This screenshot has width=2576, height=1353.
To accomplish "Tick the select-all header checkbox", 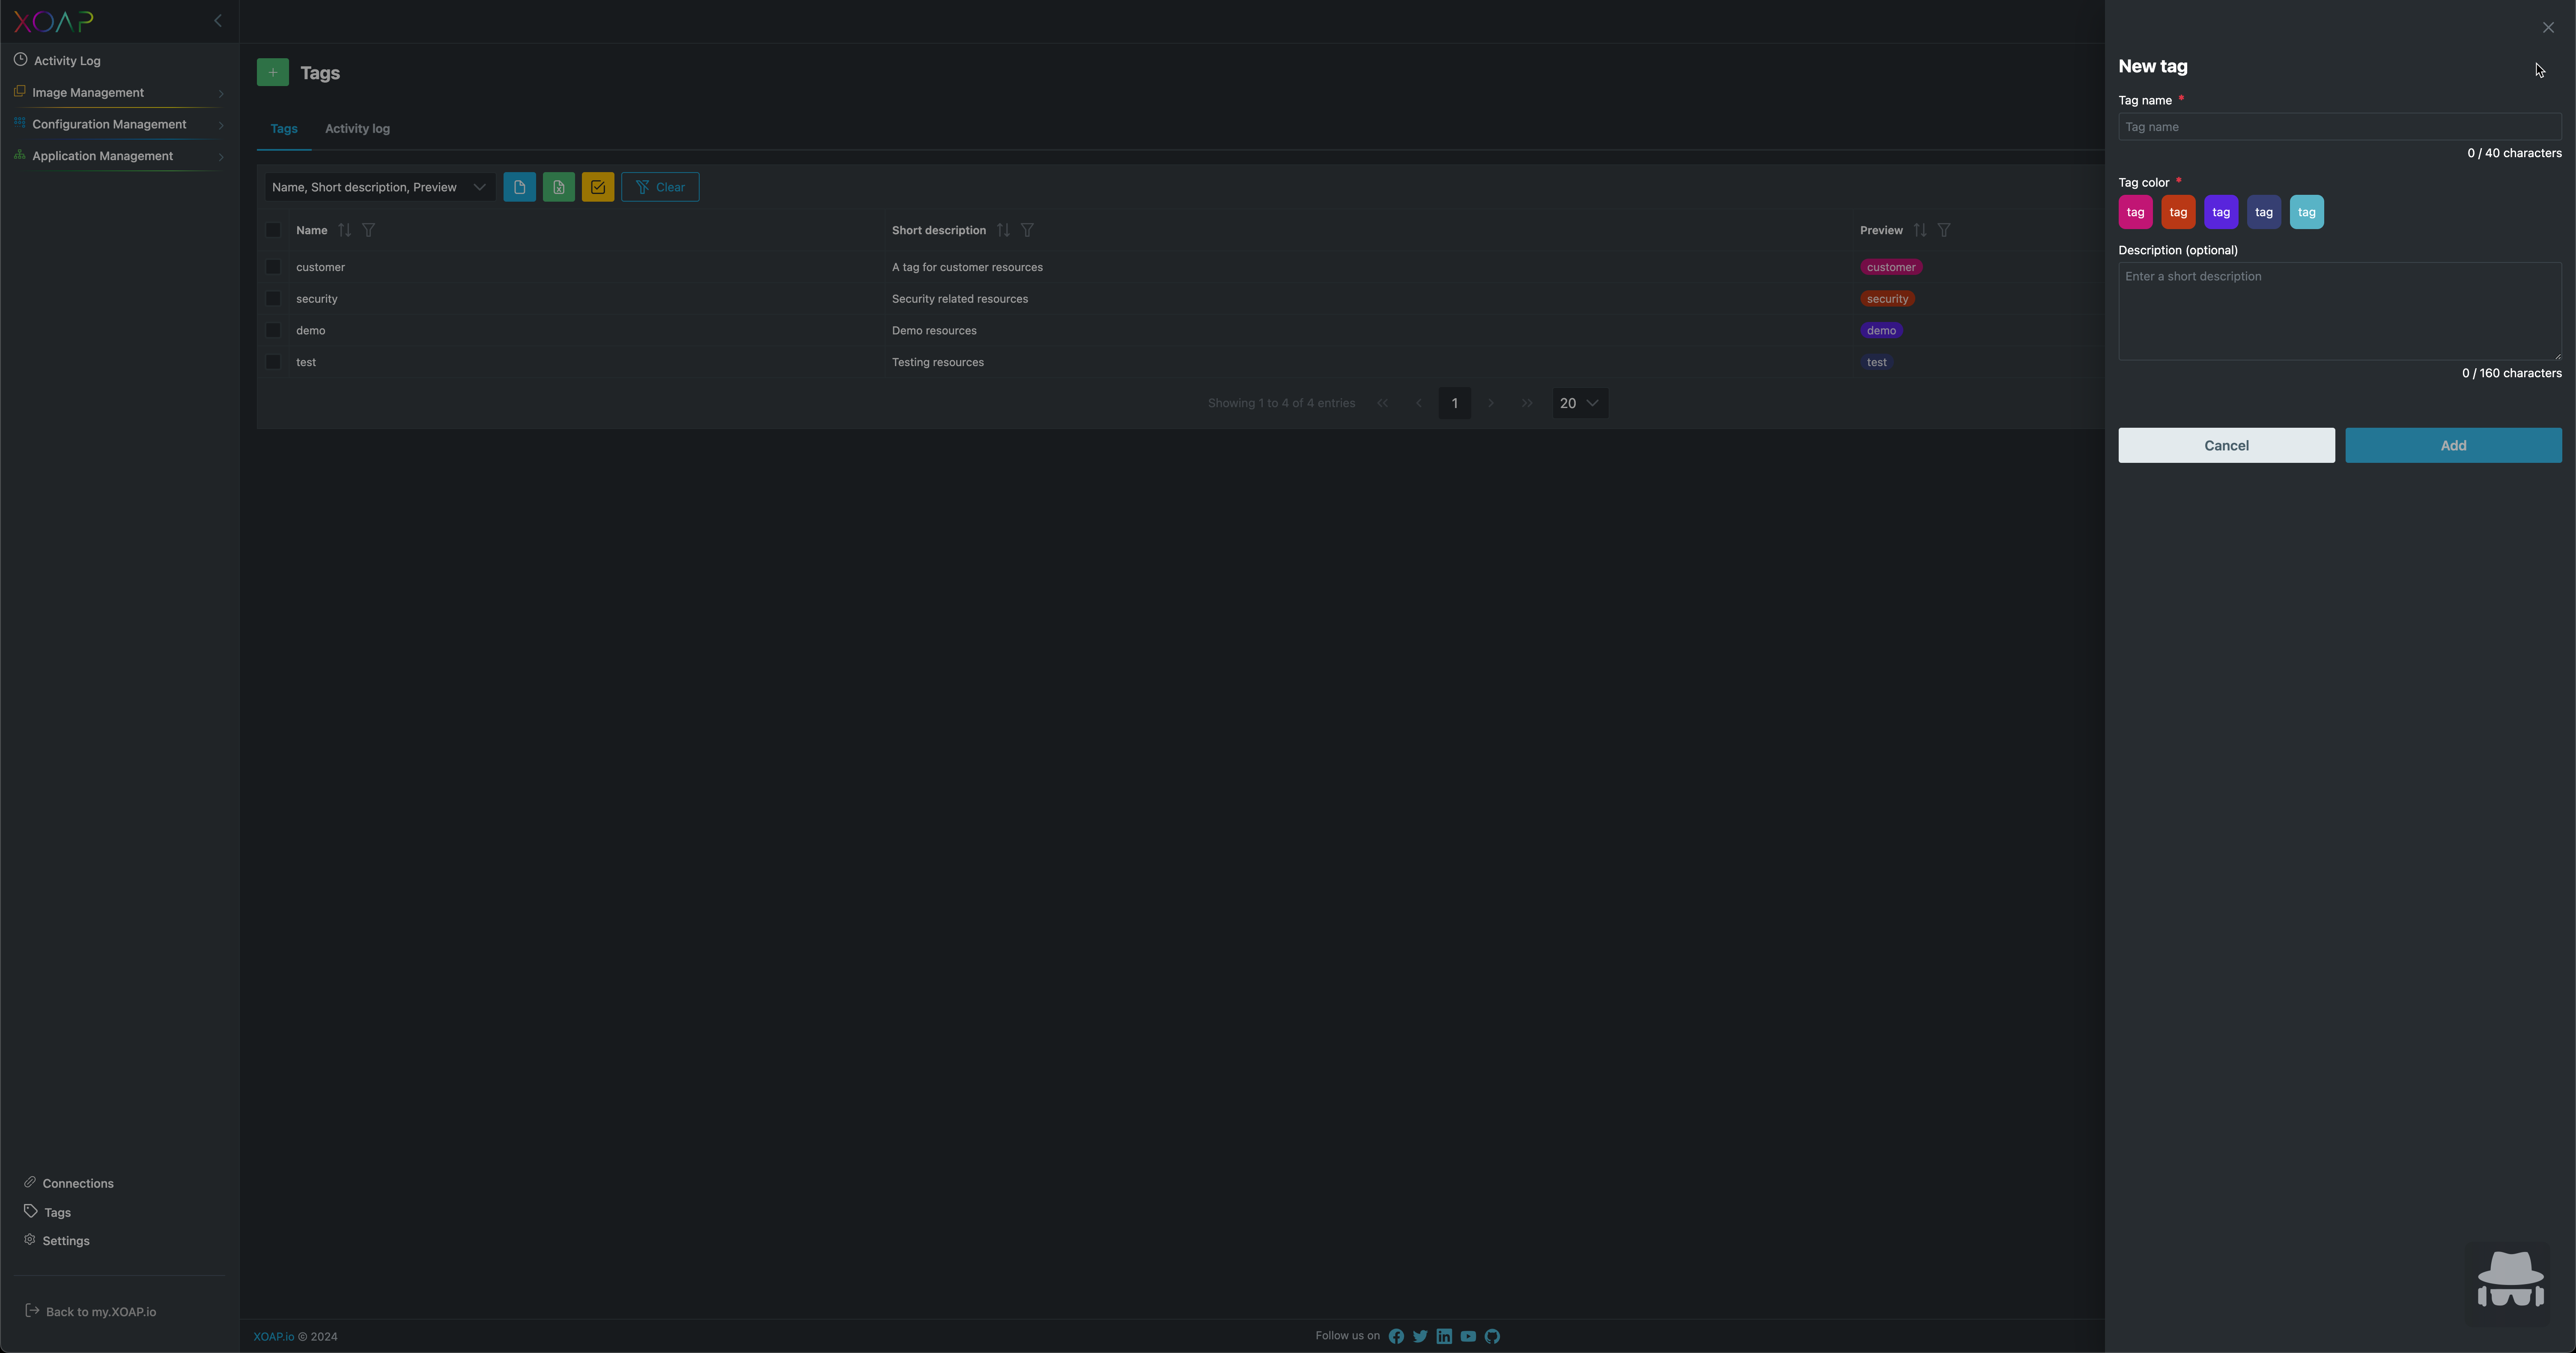I will [273, 230].
